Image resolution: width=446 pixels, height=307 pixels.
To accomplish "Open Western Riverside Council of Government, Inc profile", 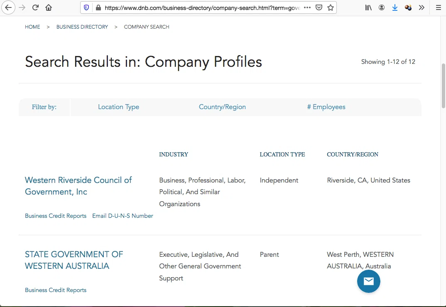I will click(x=78, y=186).
